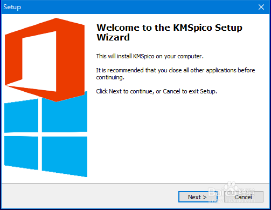Viewport: 271px width, 210px height.
Task: Click the gray bottom panel left of Next
Action: point(90,197)
